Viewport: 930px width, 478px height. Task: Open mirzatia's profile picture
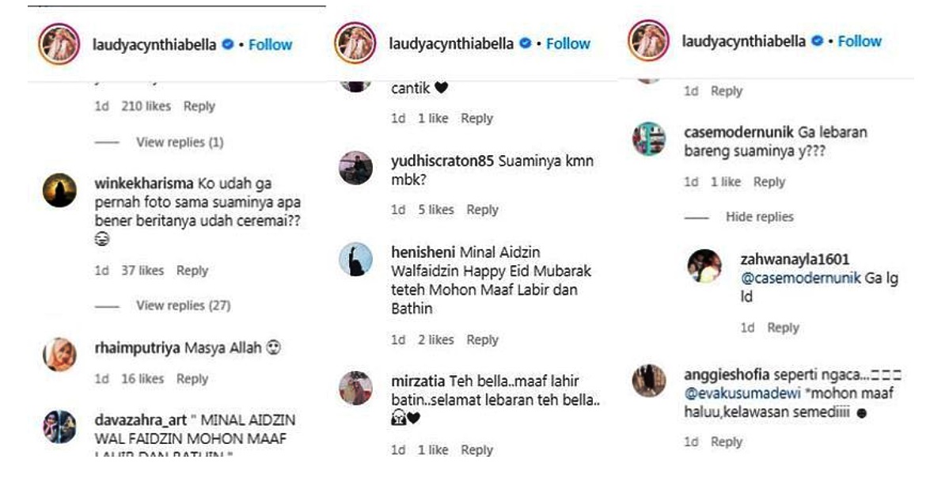pyautogui.click(x=356, y=389)
